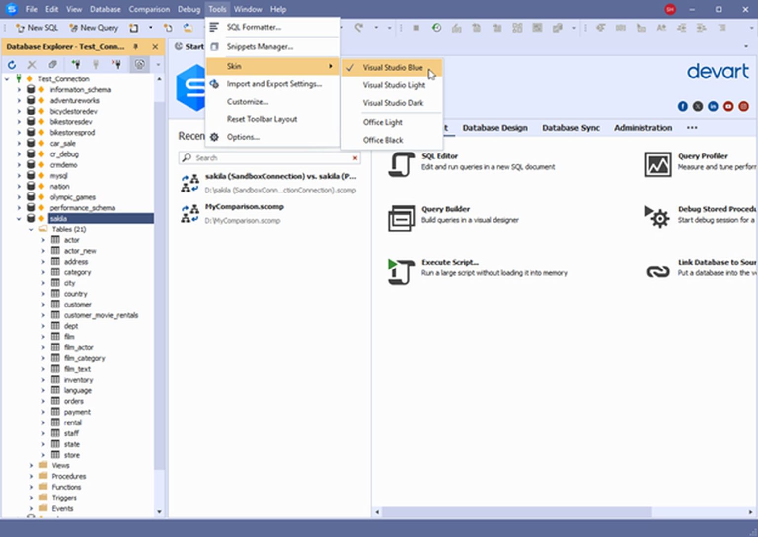Open the Skin submenu under Tools
The height and width of the screenshot is (537, 758).
tap(234, 66)
